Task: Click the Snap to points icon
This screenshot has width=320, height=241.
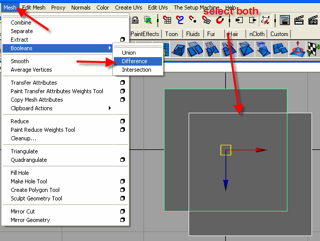Action: click(x=193, y=20)
